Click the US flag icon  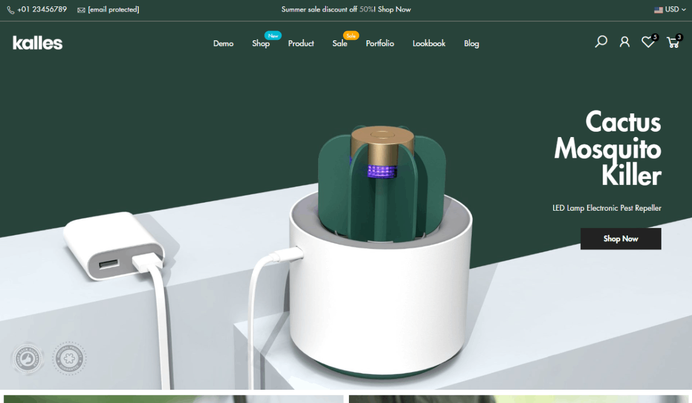658,10
